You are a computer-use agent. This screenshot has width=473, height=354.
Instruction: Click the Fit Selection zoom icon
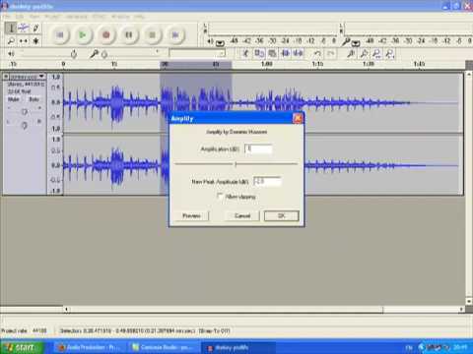[x=377, y=53]
